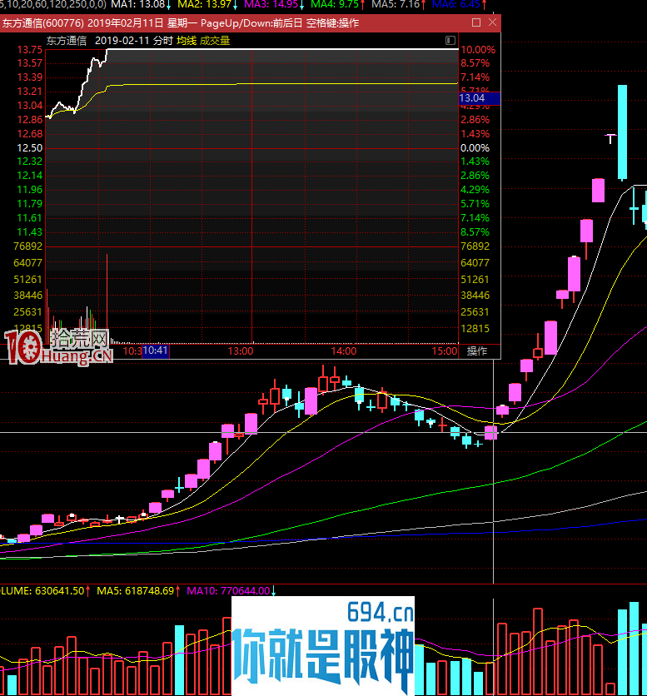This screenshot has height=696, width=647.
Task: Click the 13.75 limit-up price label
Action: pos(30,50)
